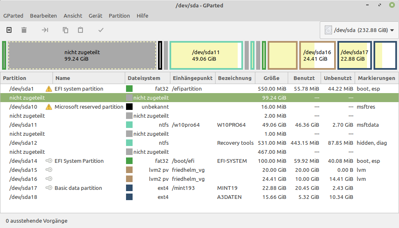
Task: Click the disk icon in device selector
Action: (x=328, y=30)
